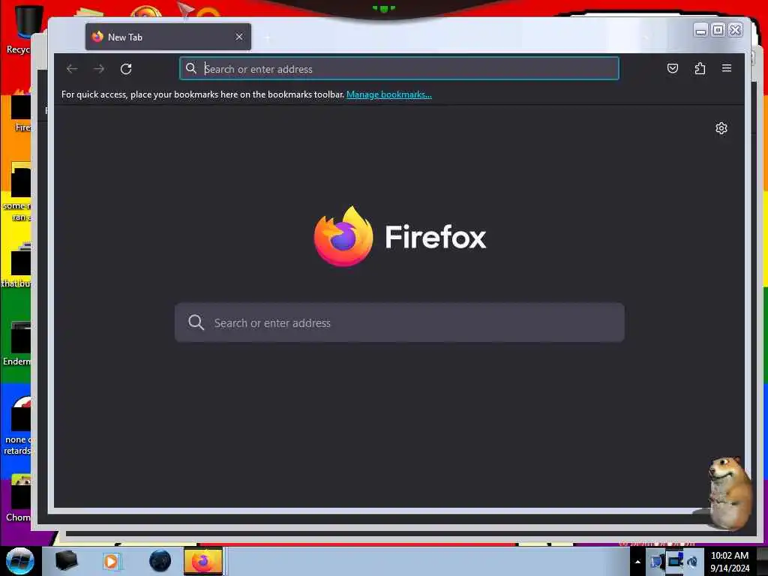Click the hamster character at window corner
The width and height of the screenshot is (768, 576).
tap(729, 493)
